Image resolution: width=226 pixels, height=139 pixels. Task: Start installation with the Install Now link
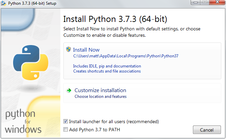pyautogui.click(x=86, y=50)
